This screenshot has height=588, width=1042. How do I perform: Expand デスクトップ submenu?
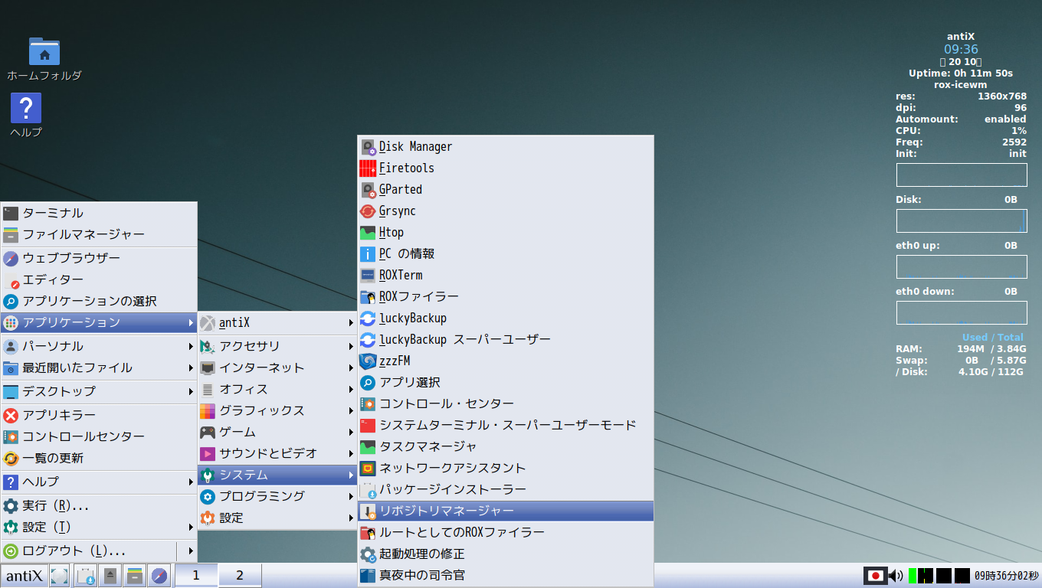99,392
